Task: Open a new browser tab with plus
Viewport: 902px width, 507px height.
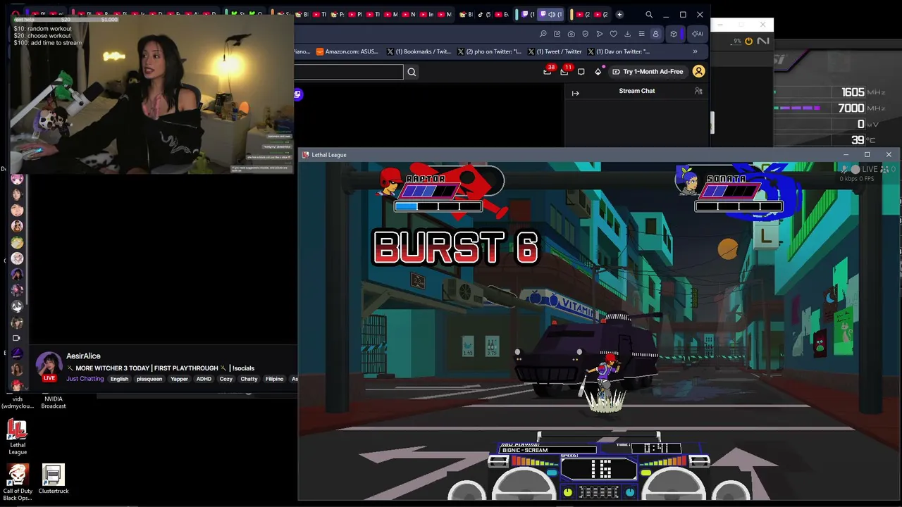Action: point(619,14)
